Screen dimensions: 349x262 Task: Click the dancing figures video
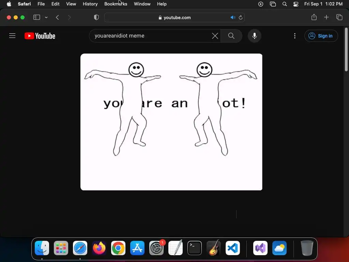tap(171, 122)
